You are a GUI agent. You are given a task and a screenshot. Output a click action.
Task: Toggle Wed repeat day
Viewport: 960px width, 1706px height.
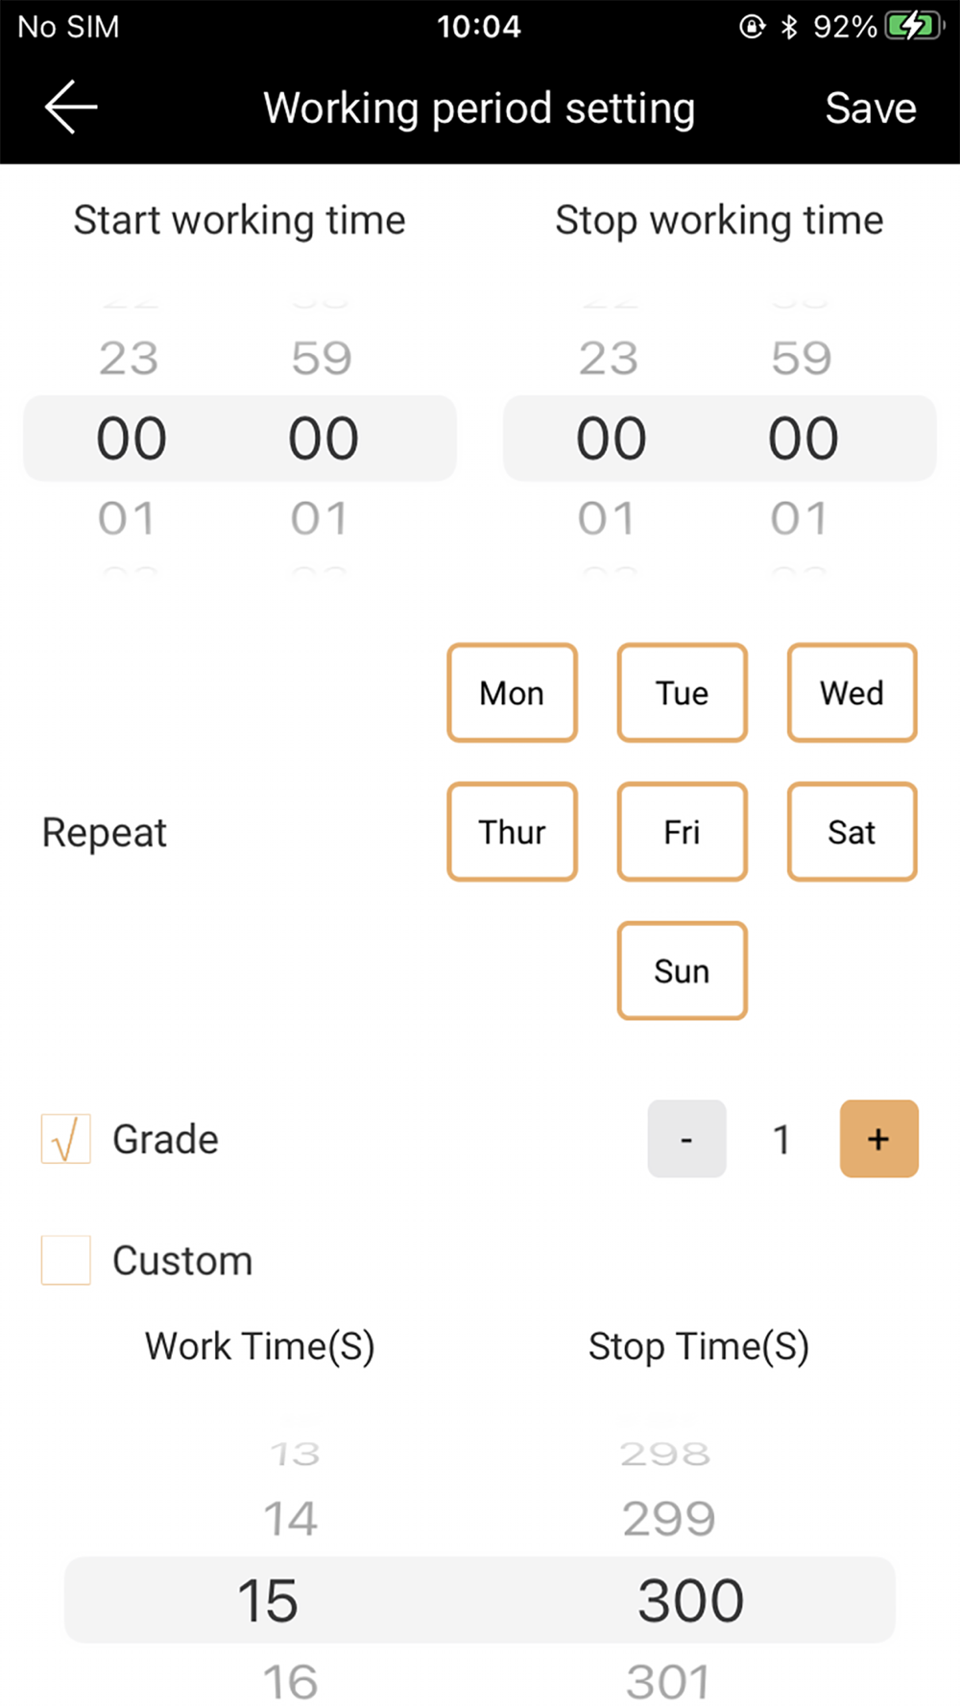pyautogui.click(x=852, y=693)
